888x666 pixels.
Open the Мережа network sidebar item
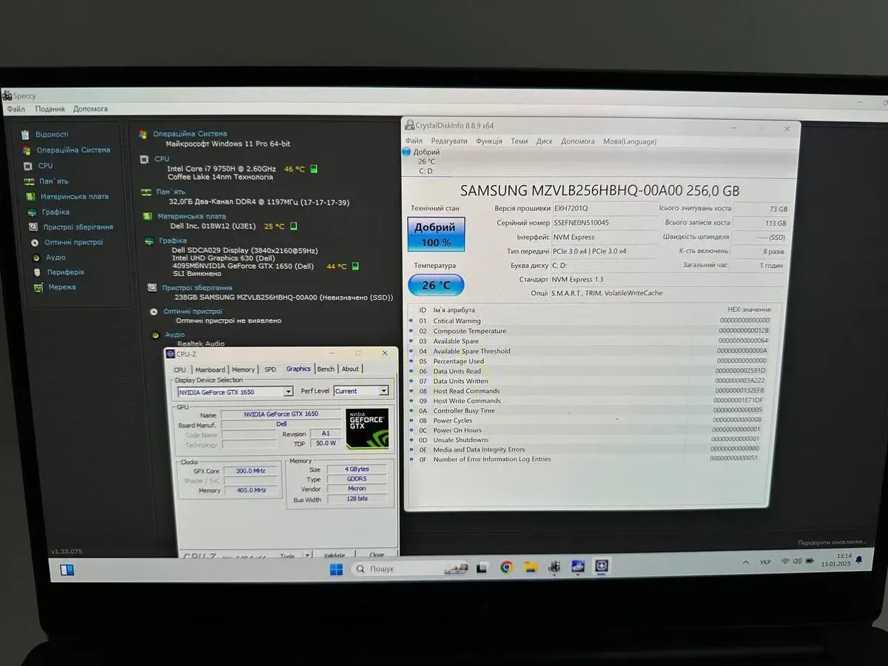click(38, 287)
